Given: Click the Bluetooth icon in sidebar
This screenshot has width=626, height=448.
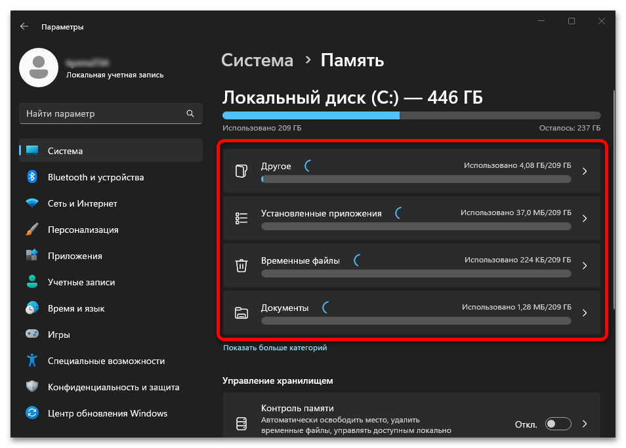Looking at the screenshot, I should [32, 176].
